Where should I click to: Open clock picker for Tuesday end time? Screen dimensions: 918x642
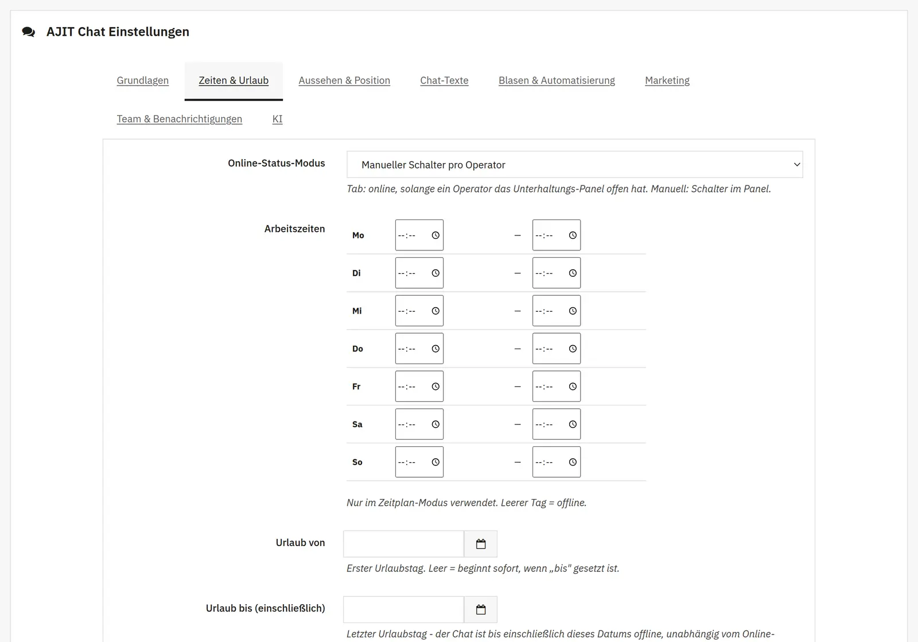coord(573,273)
